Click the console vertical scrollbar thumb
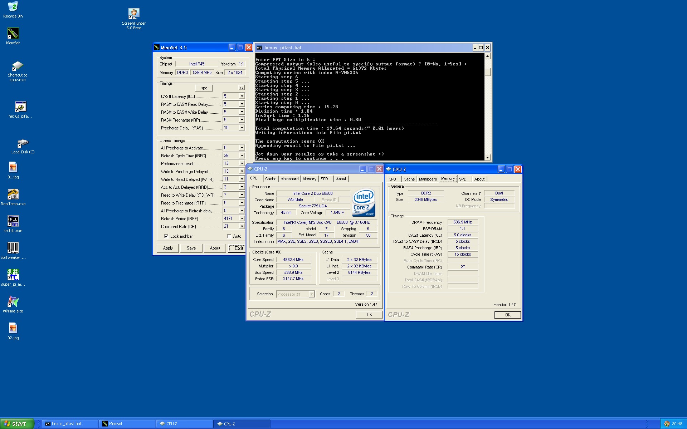The image size is (687, 429). [487, 72]
